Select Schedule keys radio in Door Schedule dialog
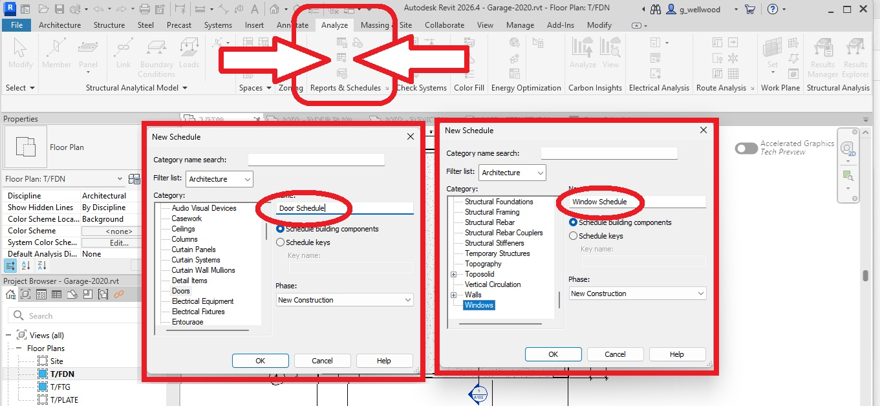 [281, 242]
